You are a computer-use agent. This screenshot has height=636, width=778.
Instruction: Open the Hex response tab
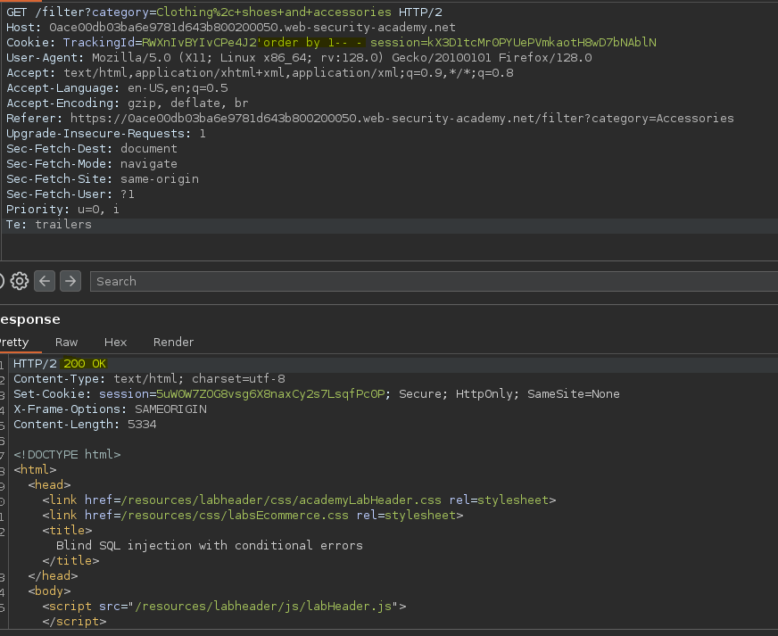click(x=116, y=343)
